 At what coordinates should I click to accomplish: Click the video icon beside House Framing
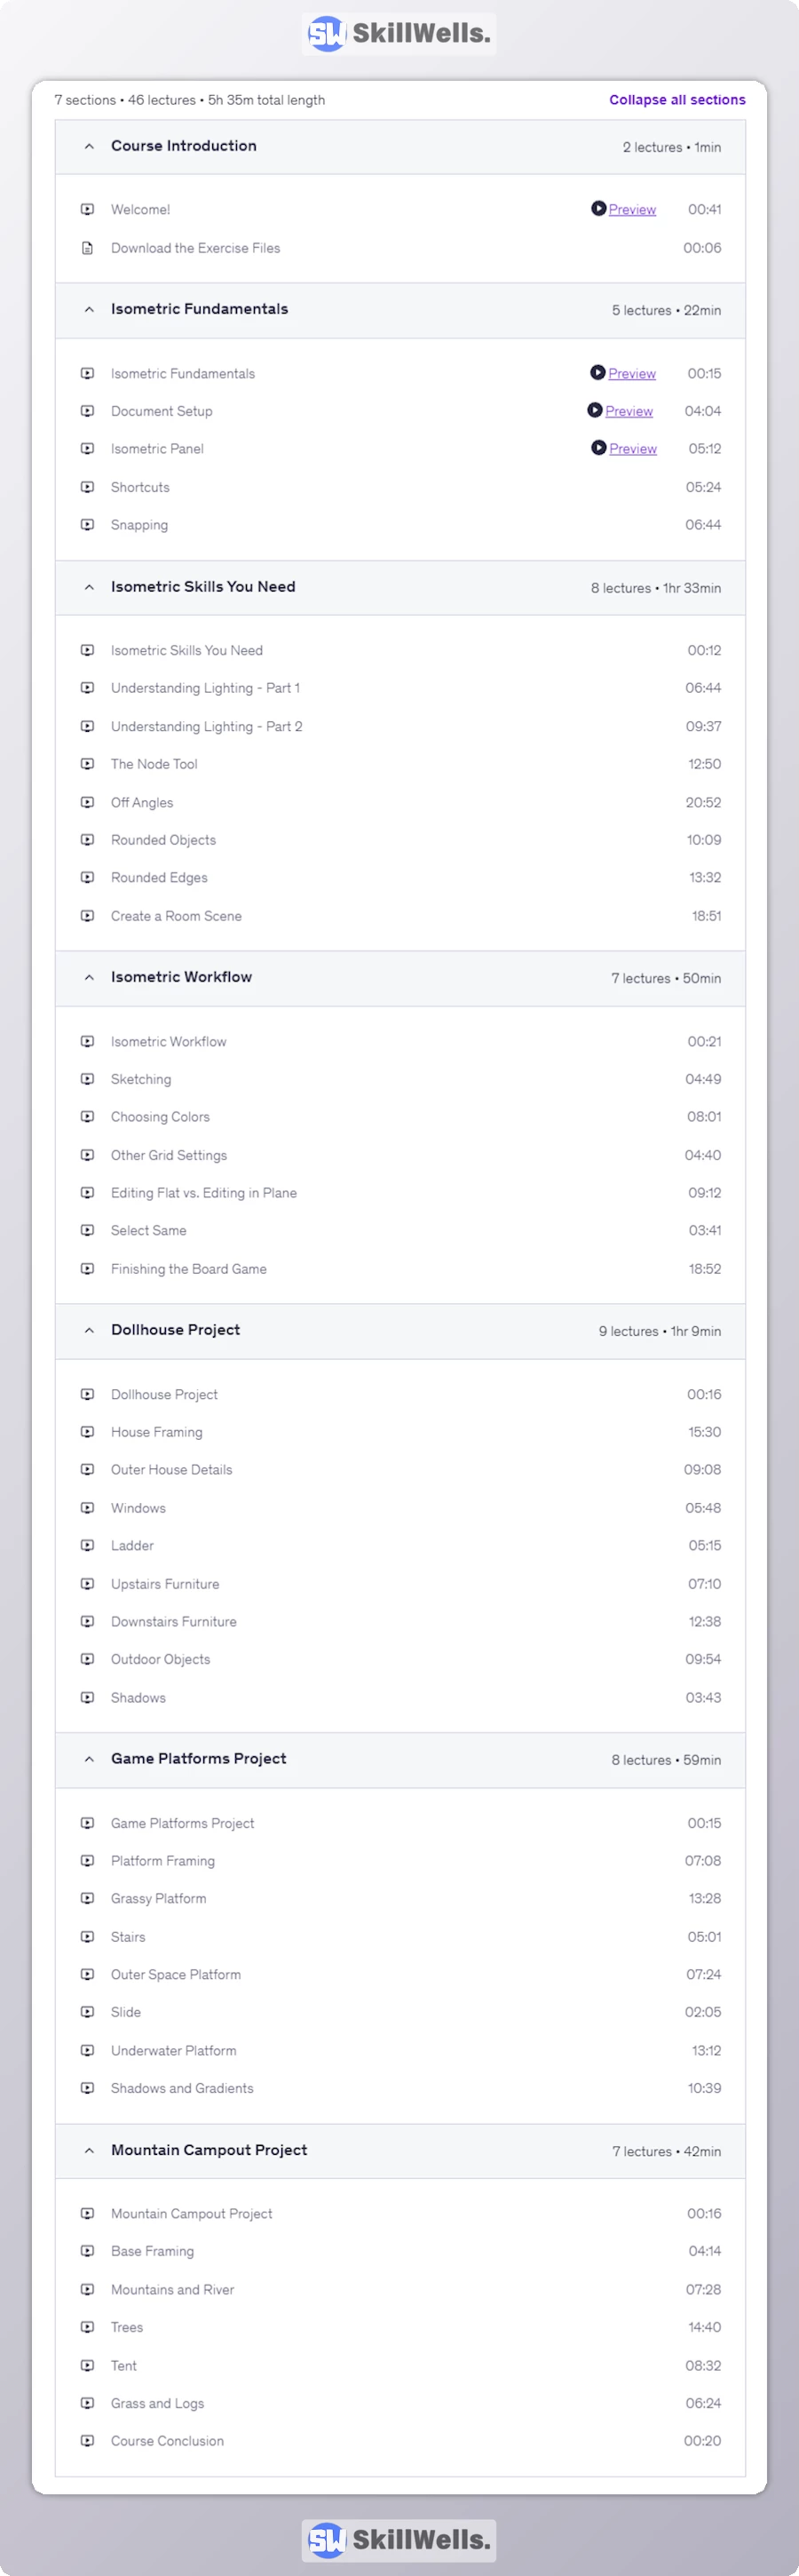88,1431
